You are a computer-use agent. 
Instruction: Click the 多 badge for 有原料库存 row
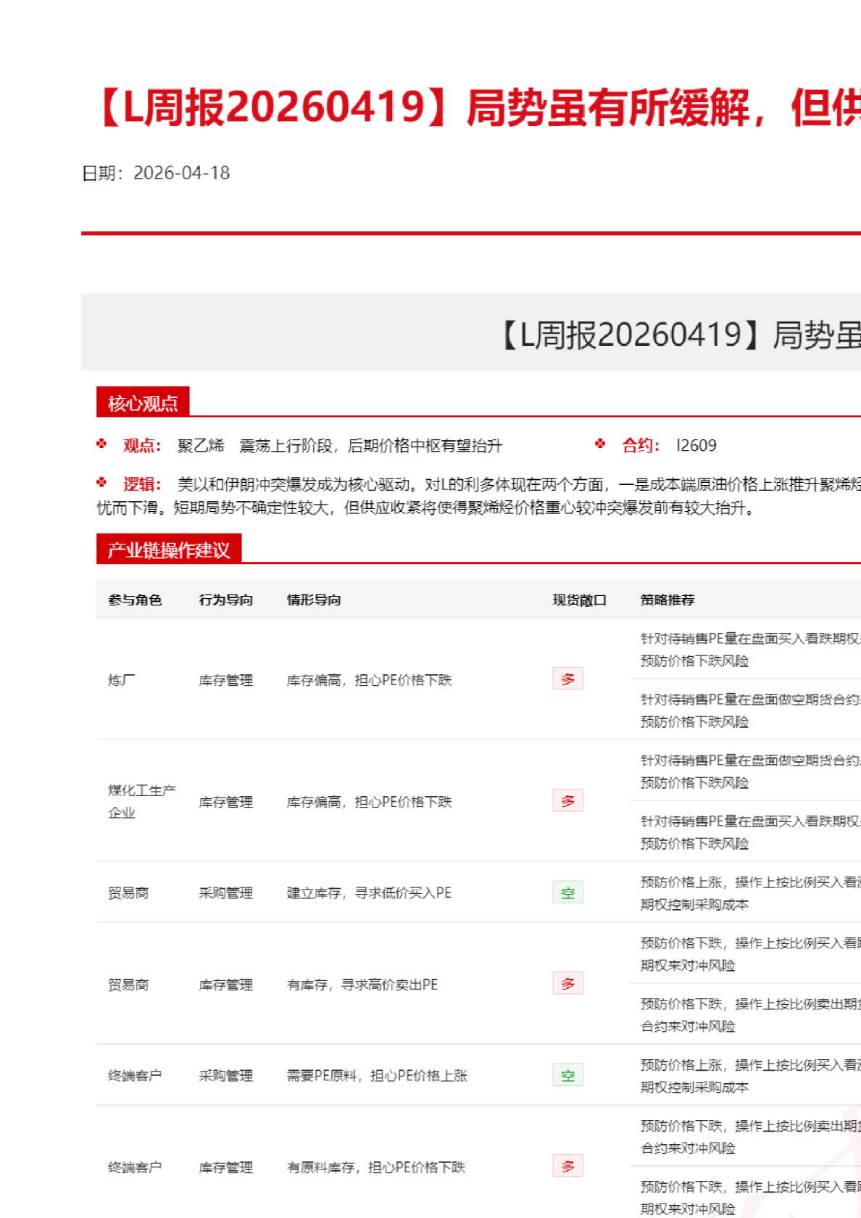pyautogui.click(x=567, y=1166)
